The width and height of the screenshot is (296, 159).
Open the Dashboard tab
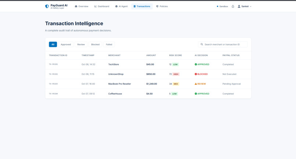(x=102, y=6)
